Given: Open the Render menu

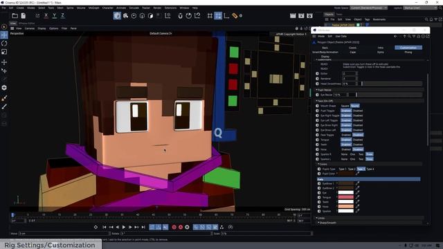Looking at the screenshot, I should pos(157,8).
